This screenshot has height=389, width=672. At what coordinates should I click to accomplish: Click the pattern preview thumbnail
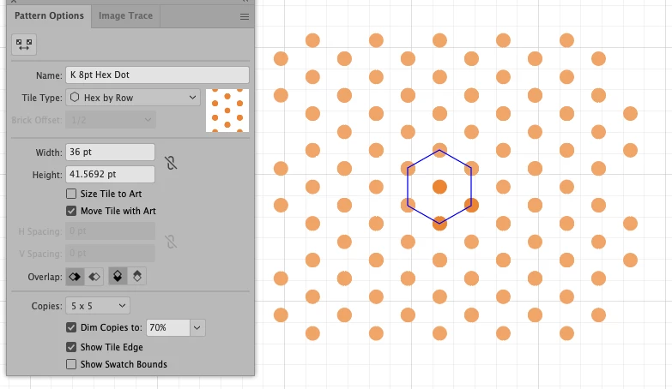[227, 111]
